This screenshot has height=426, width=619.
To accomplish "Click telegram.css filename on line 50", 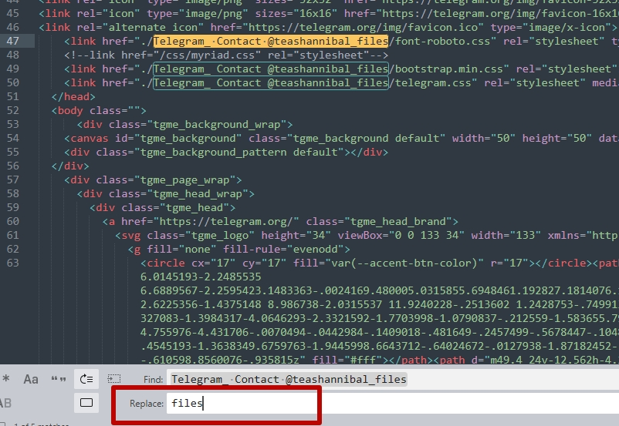I will [x=433, y=82].
